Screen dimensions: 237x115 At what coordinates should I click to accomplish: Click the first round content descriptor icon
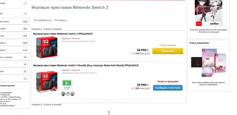(63, 94)
